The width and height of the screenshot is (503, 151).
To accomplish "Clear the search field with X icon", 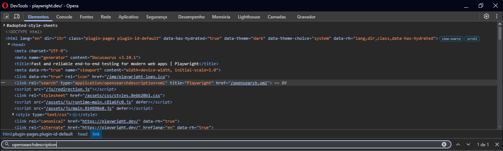I will pos(444,144).
